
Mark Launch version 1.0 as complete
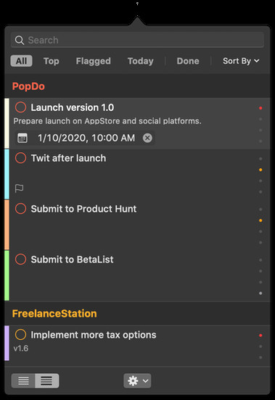(21, 107)
